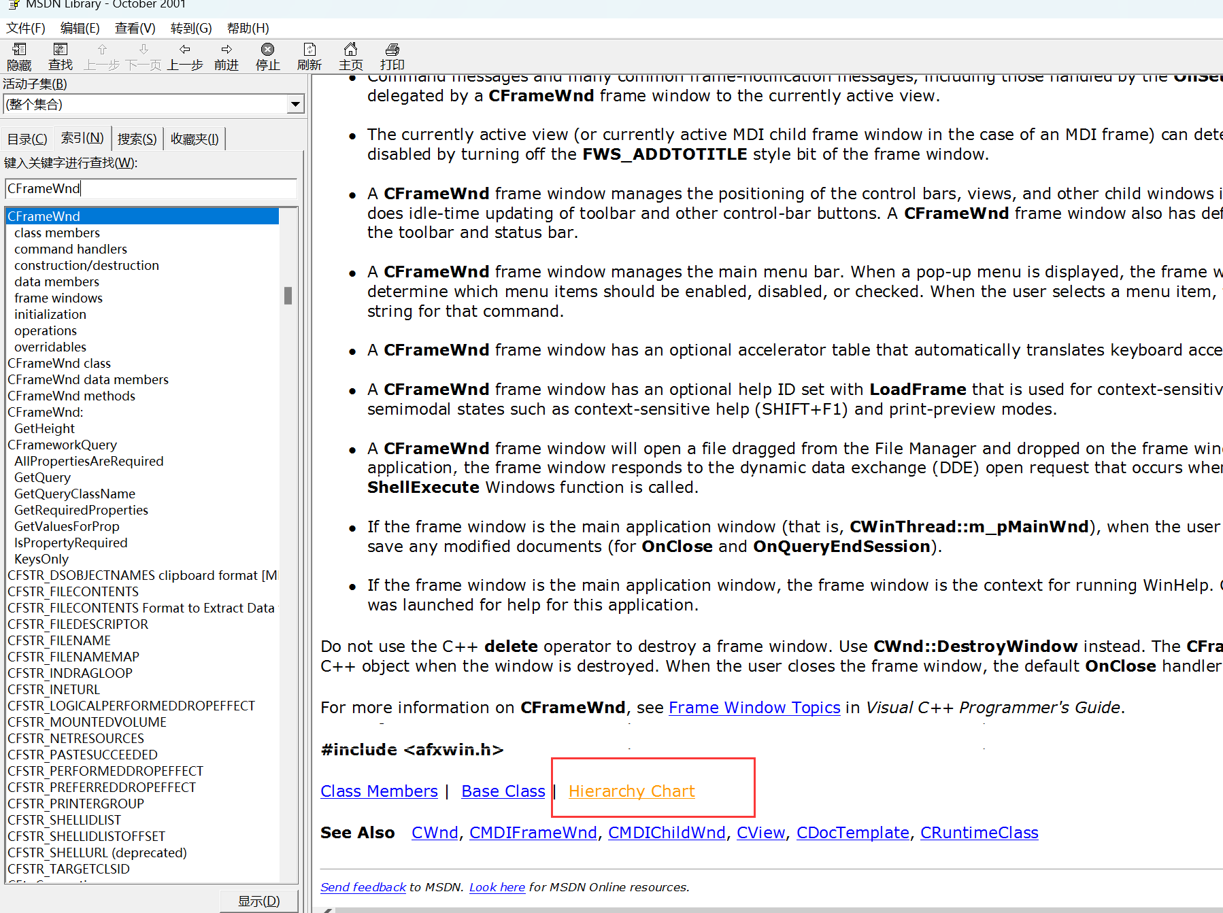Select 'CFSTR_FILECONTENTS' index entry
The width and height of the screenshot is (1223, 913).
tap(73, 591)
